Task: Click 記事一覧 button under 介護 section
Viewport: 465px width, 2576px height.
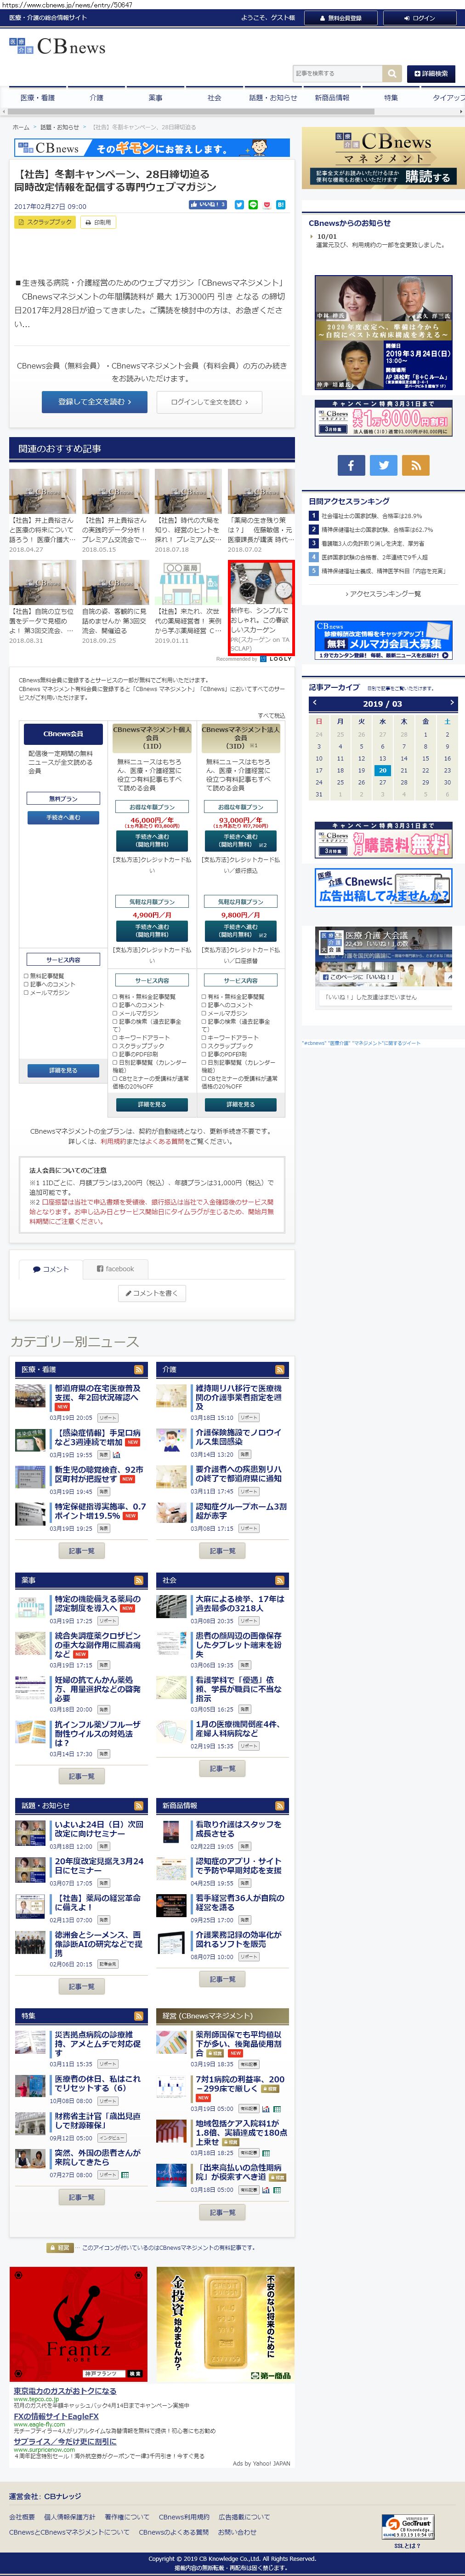Action: tap(221, 1551)
